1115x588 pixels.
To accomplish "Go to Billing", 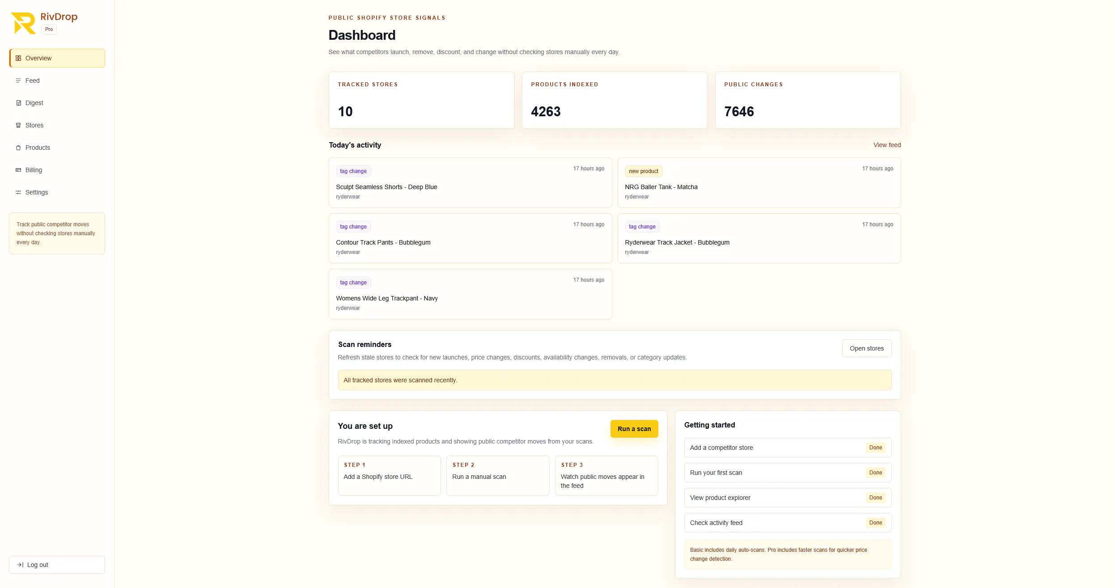I will click(x=57, y=170).
